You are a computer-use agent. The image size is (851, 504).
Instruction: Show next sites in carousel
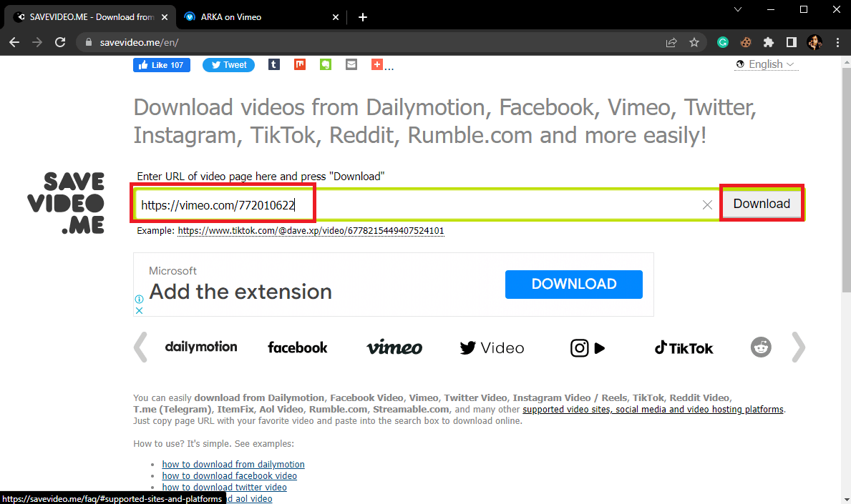click(x=798, y=347)
